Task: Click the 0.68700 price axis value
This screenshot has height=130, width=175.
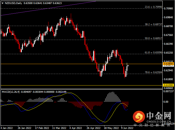Action: tap(168, 26)
